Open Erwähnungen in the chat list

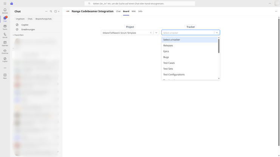click(28, 29)
